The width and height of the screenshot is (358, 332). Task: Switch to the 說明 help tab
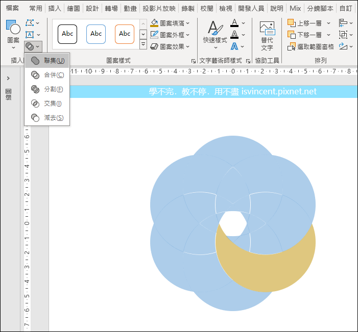tap(277, 9)
